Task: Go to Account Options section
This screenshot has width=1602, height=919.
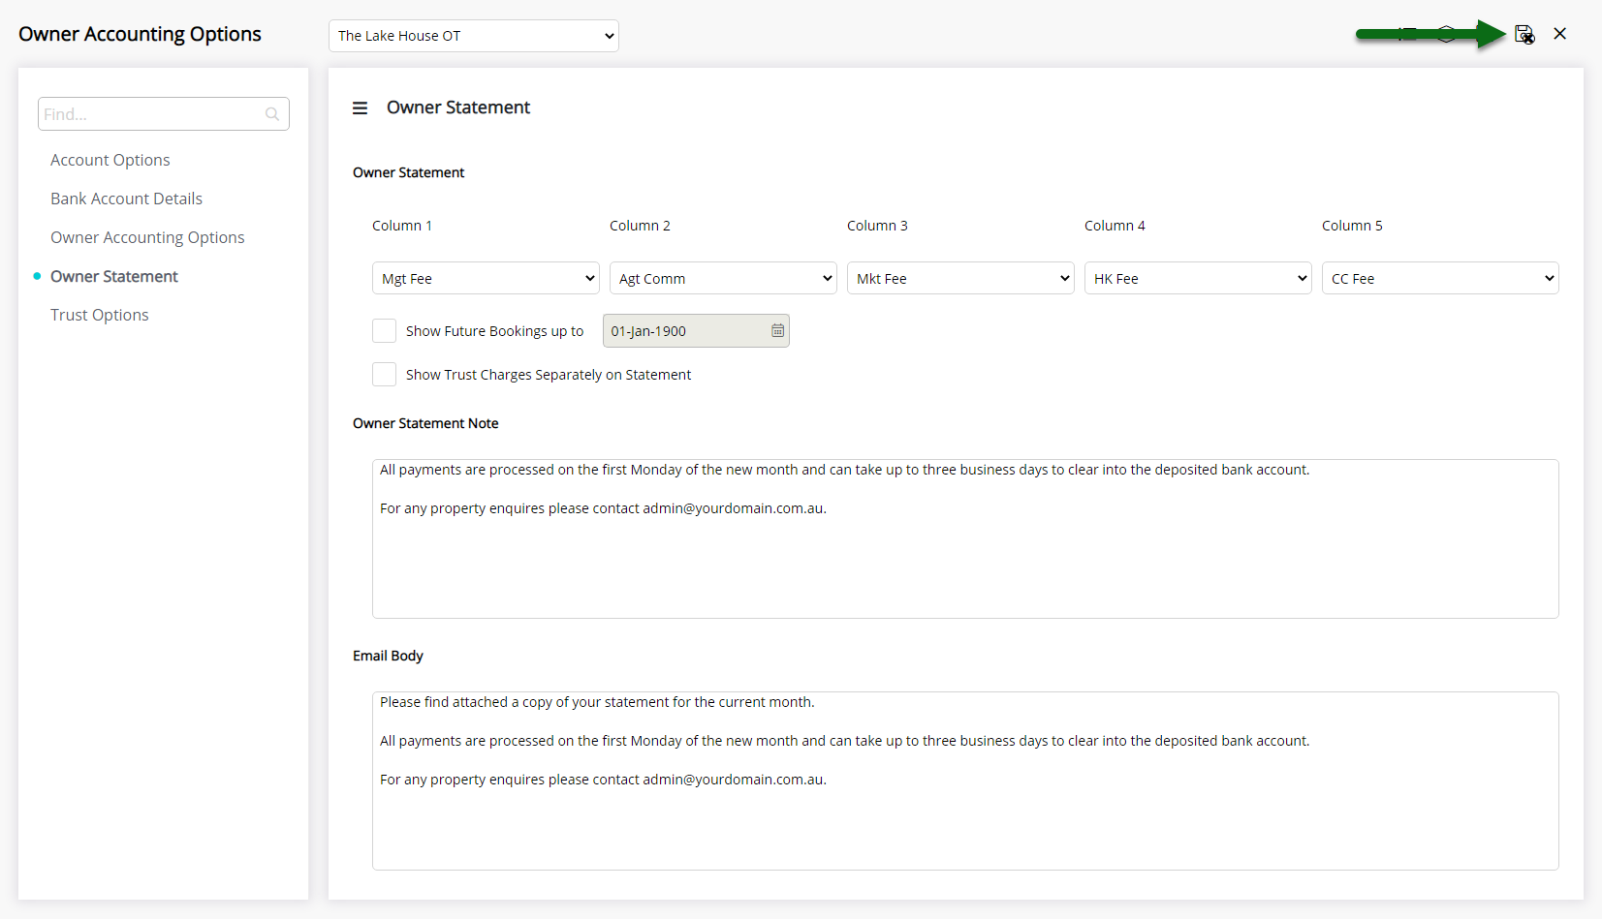Action: tap(110, 160)
